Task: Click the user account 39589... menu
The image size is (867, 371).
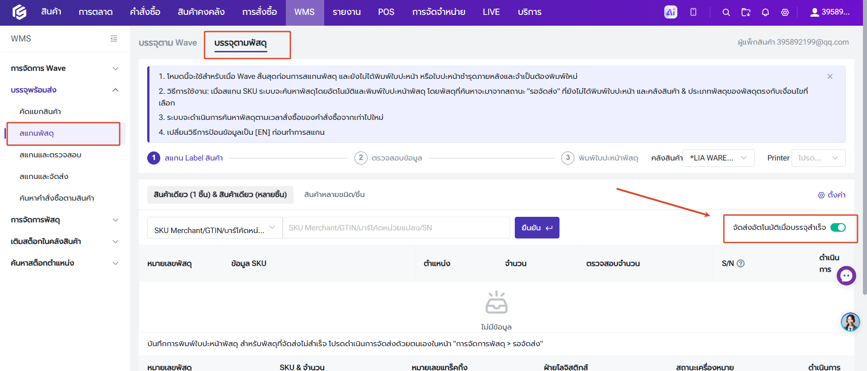Action: [x=830, y=12]
